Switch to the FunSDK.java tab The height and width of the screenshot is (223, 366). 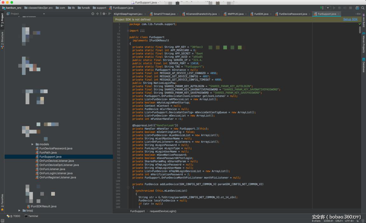pos(261,14)
